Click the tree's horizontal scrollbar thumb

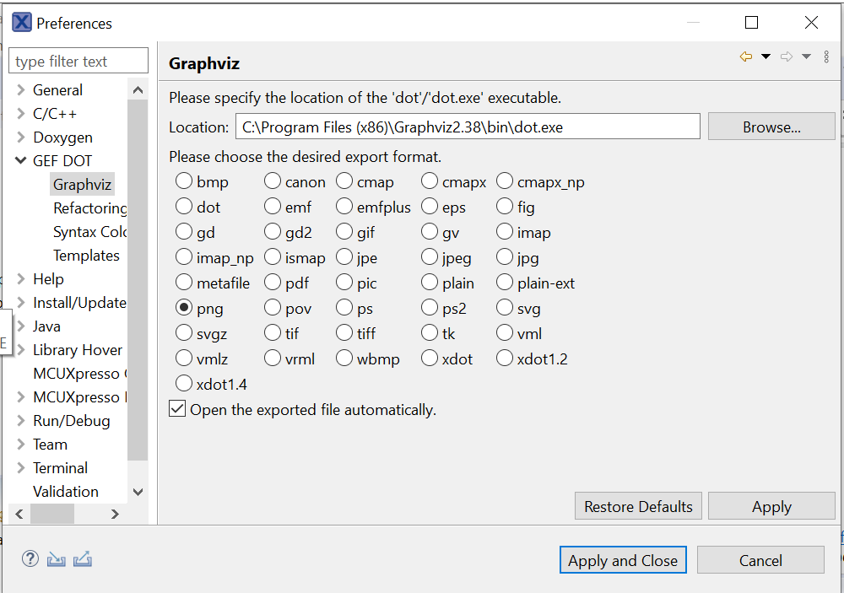pyautogui.click(x=52, y=514)
